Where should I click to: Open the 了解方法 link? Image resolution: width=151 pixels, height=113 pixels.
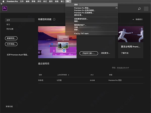tap(125, 53)
